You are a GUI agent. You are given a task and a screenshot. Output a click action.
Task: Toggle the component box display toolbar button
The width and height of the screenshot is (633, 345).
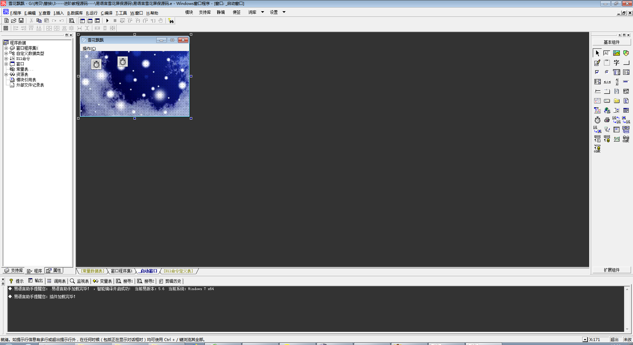click(97, 20)
